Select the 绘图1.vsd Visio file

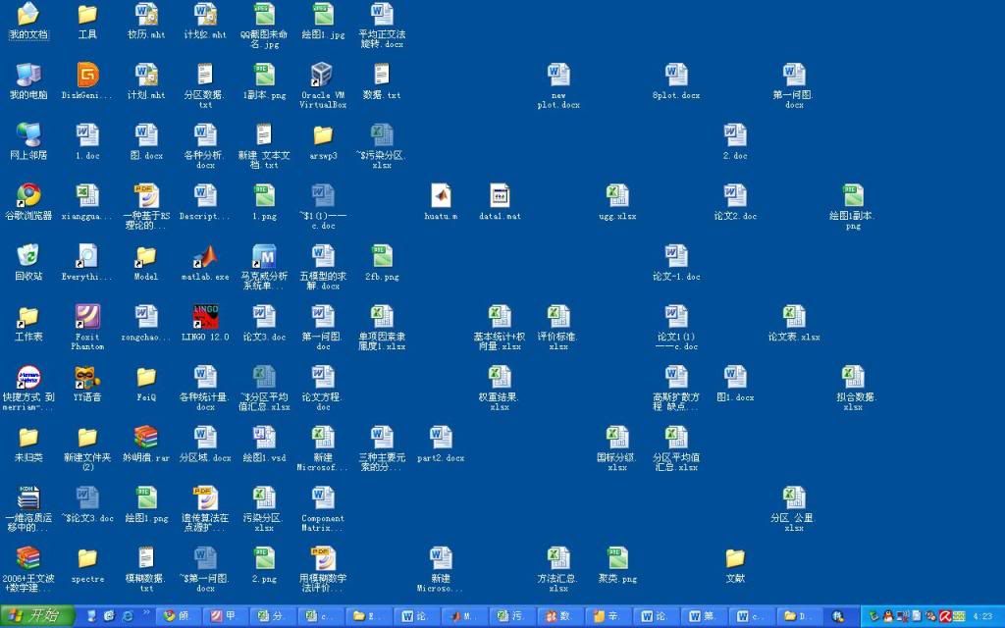[264, 440]
